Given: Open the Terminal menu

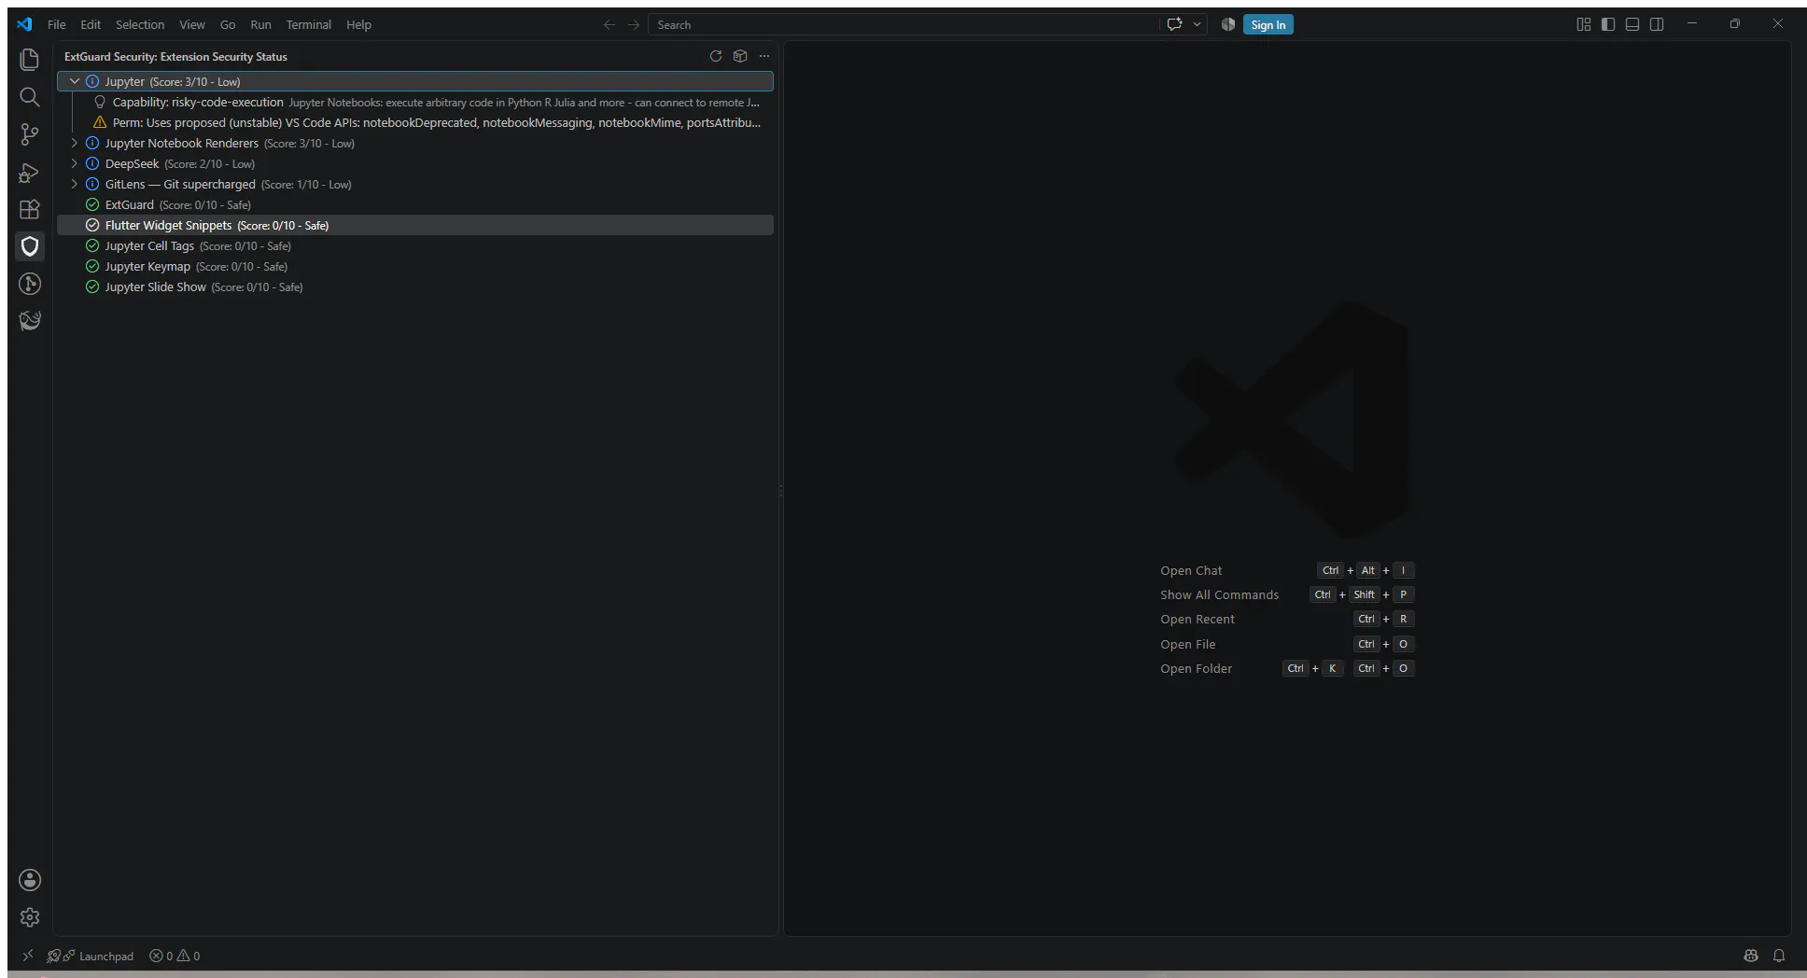Looking at the screenshot, I should 309,24.
